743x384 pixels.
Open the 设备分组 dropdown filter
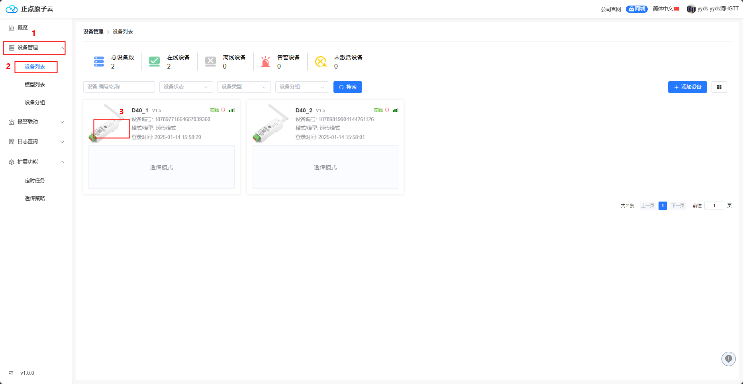coord(302,87)
